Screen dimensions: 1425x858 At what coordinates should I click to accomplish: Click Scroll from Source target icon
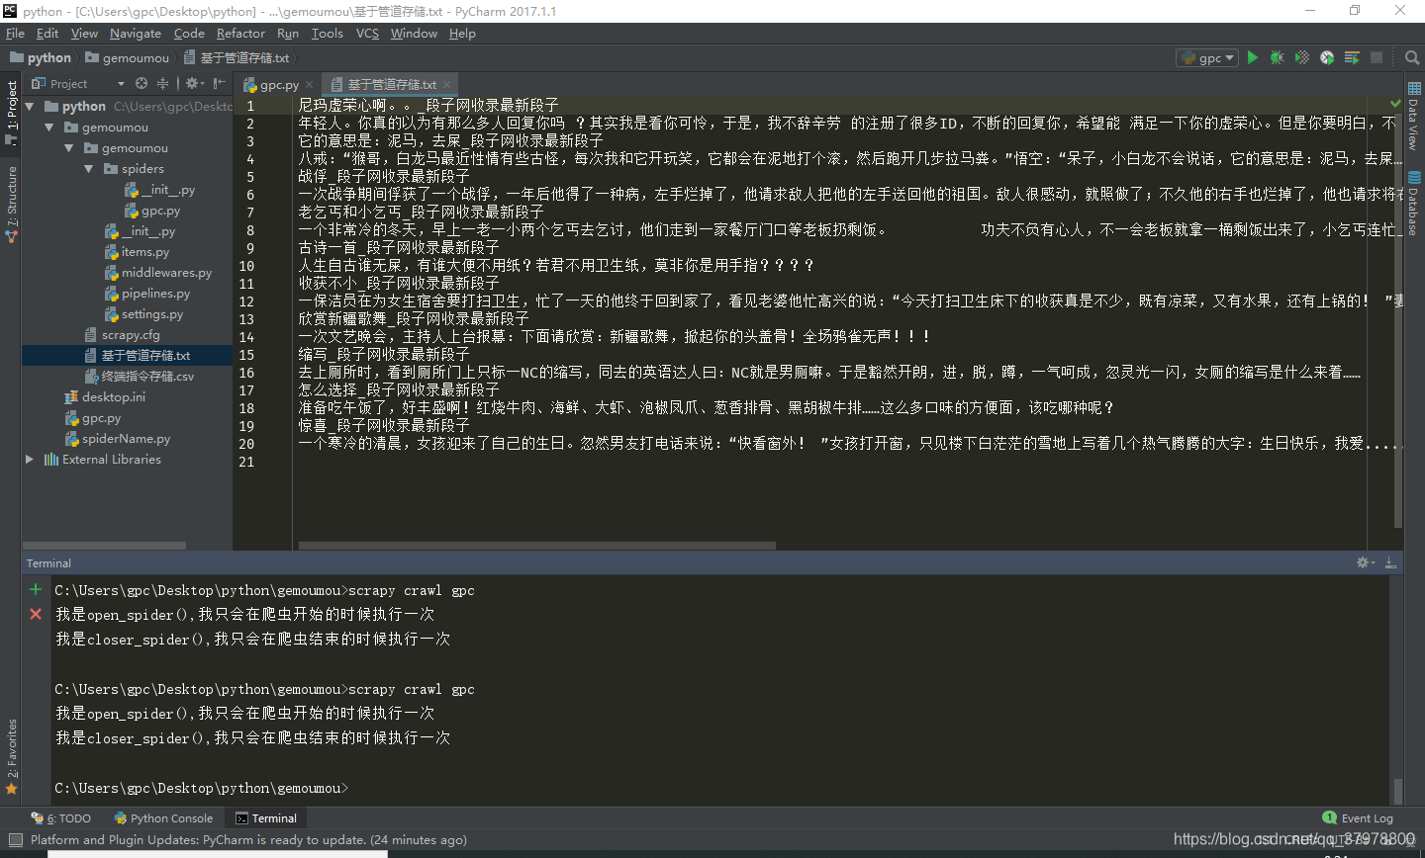coord(142,84)
